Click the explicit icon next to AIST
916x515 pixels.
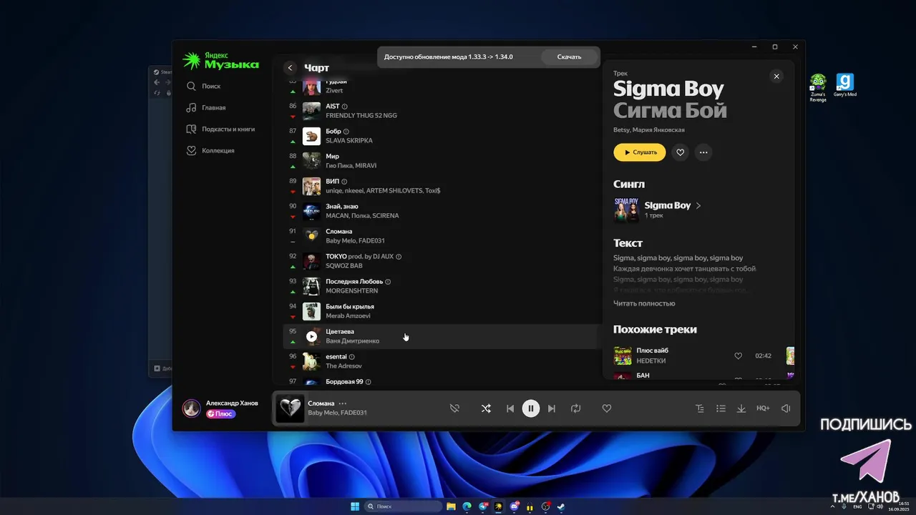pos(345,107)
